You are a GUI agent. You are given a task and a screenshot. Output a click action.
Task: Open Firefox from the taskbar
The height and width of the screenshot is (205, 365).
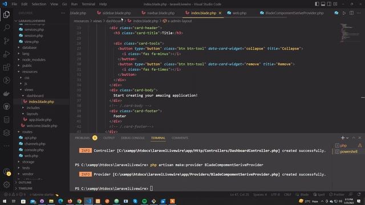pos(70,201)
